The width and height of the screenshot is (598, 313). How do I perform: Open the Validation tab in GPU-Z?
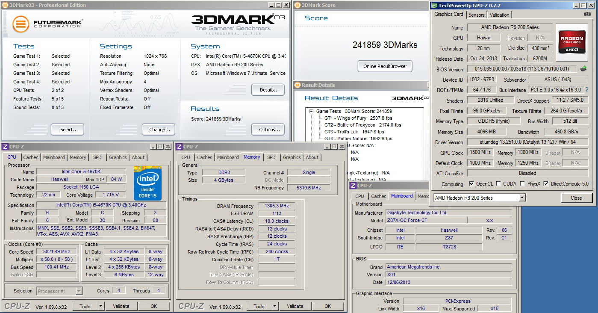pyautogui.click(x=500, y=15)
